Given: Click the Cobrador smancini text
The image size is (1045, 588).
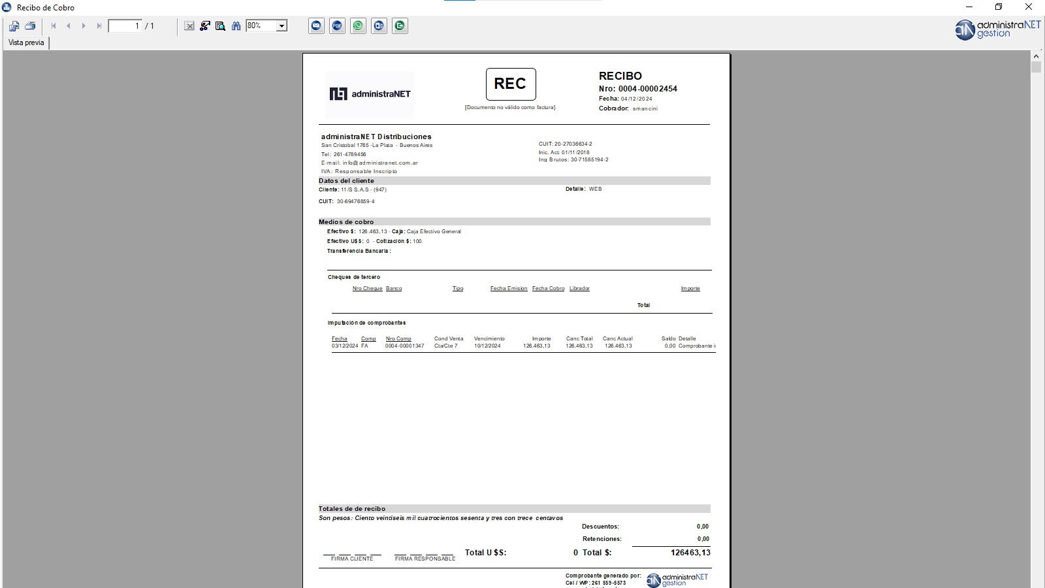Looking at the screenshot, I should coord(628,108).
